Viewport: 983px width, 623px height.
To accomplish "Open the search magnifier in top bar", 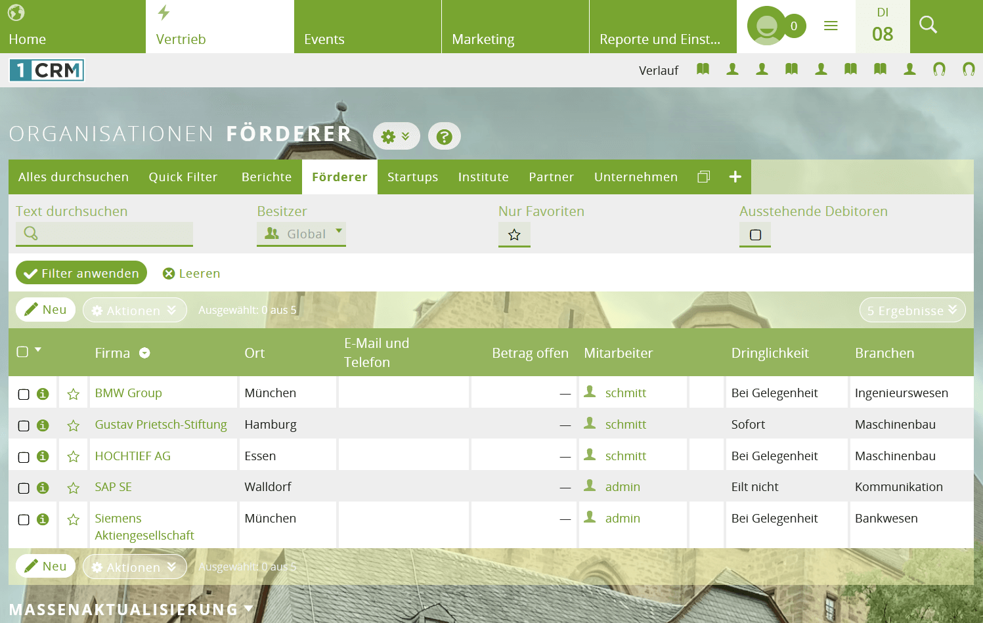I will (x=928, y=25).
